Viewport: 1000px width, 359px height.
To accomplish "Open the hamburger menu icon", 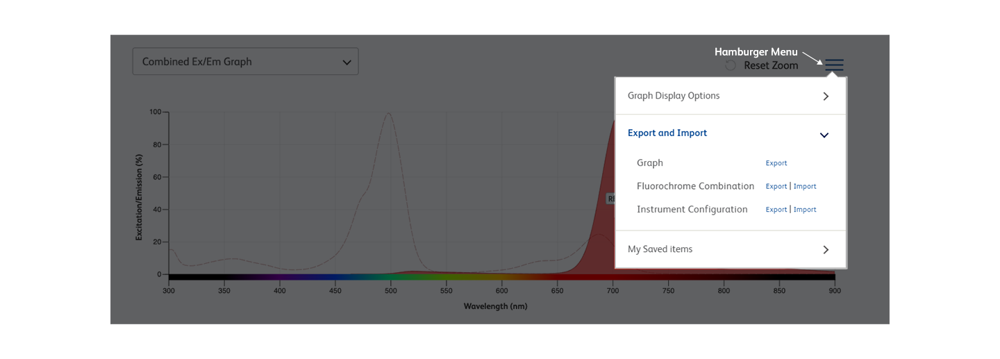I will pos(834,65).
